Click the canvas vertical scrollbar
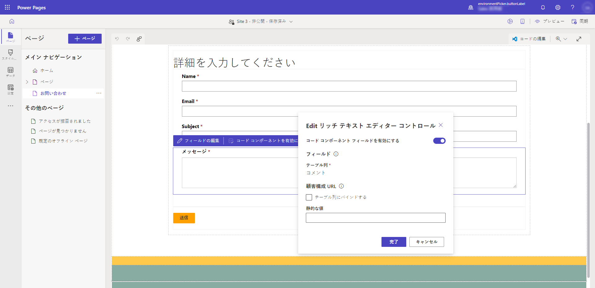The image size is (595, 288). point(588,200)
